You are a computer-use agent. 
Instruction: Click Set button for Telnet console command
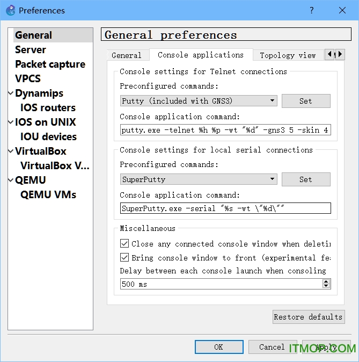pyautogui.click(x=306, y=101)
